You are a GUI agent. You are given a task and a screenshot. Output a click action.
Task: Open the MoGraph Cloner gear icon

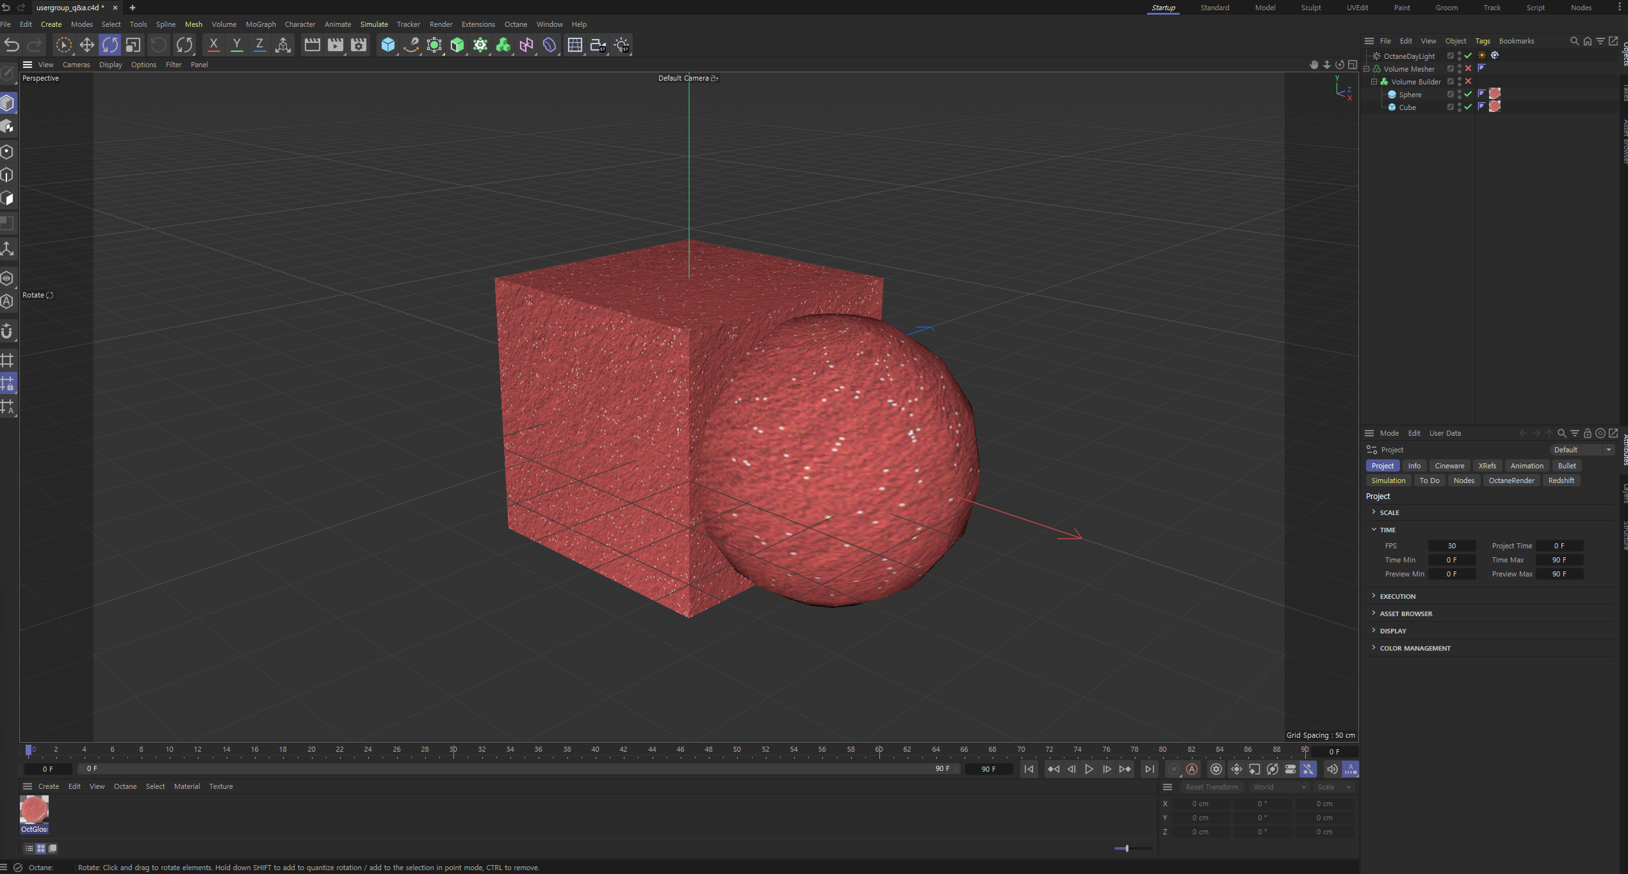480,45
